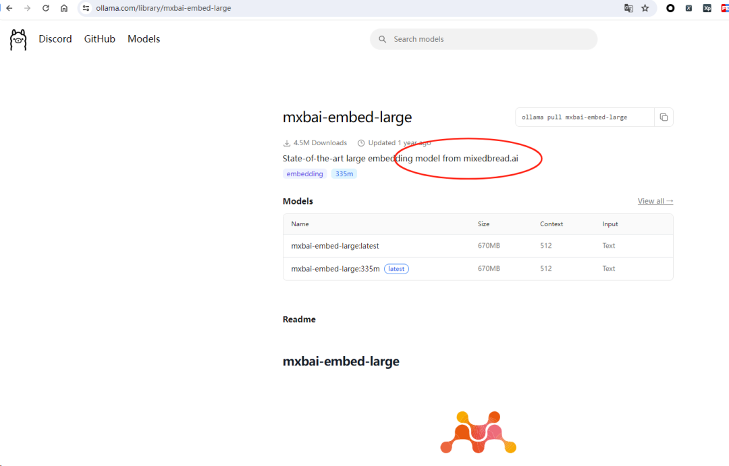Image resolution: width=729 pixels, height=466 pixels.
Task: Click the address bar URL
Action: coord(163,8)
